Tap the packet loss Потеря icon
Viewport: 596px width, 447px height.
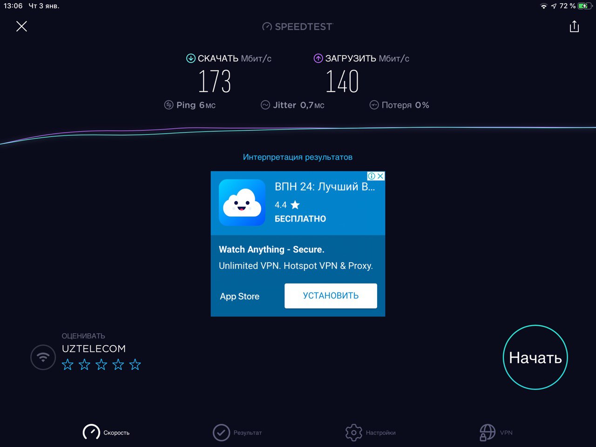tap(374, 105)
